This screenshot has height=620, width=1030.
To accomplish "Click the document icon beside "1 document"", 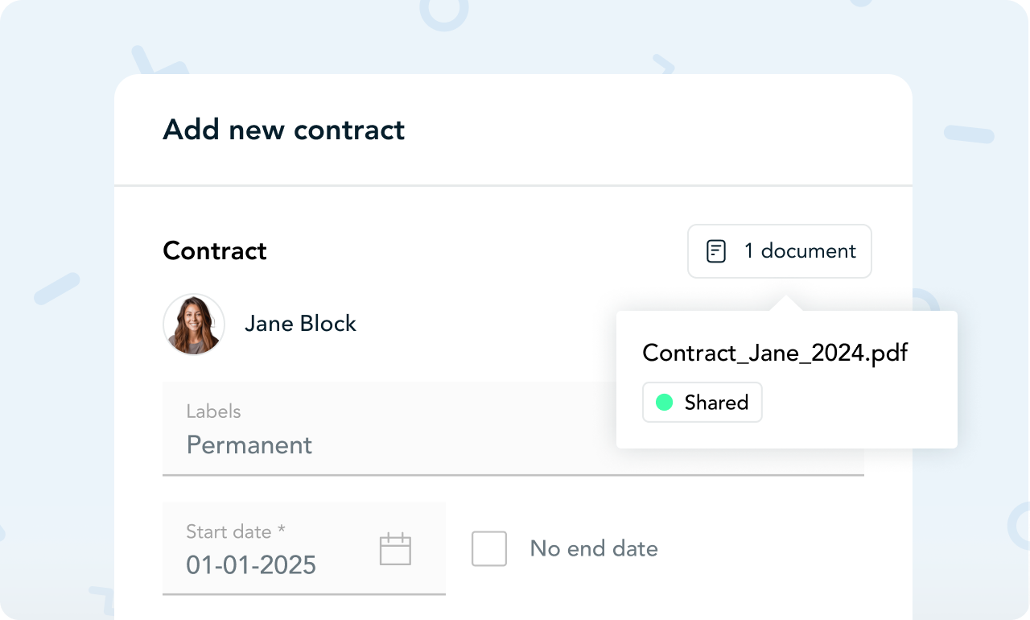I will [x=715, y=251].
